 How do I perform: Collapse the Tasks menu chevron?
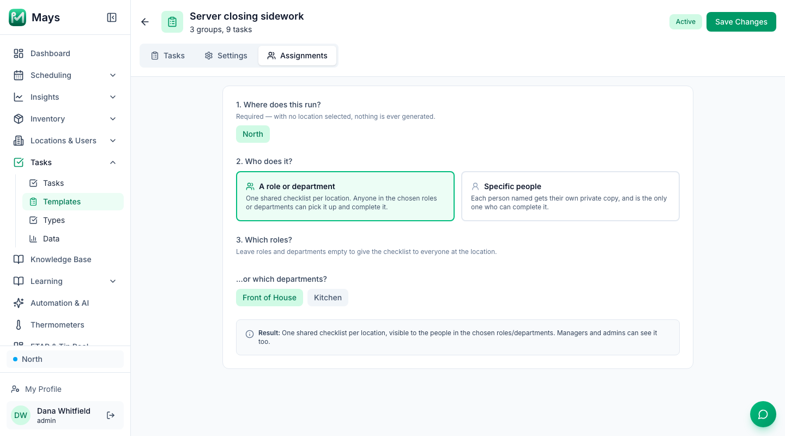click(113, 162)
